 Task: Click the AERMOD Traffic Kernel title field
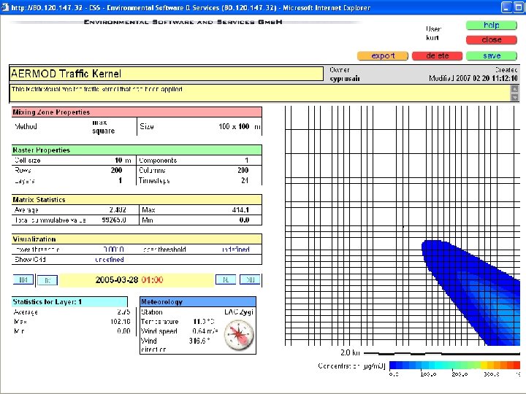[x=166, y=74]
